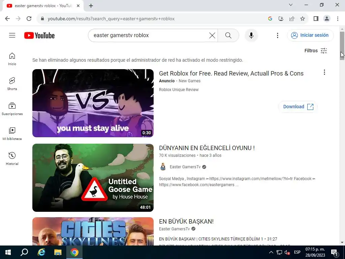Open Mi biblioteca in the sidebar

(12, 134)
